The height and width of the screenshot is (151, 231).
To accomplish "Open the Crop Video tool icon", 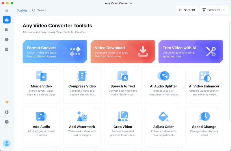I will point(123,117).
